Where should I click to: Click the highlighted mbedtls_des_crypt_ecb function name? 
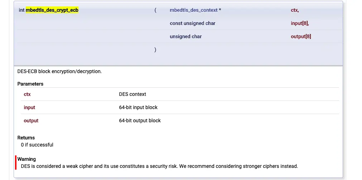click(x=52, y=10)
